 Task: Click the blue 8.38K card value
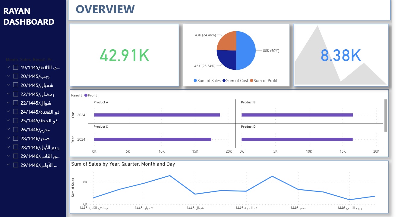341,55
